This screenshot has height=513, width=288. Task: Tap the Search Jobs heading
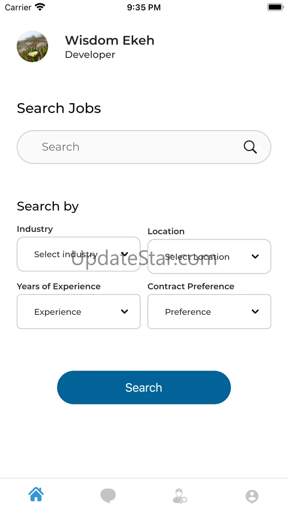[x=59, y=108]
